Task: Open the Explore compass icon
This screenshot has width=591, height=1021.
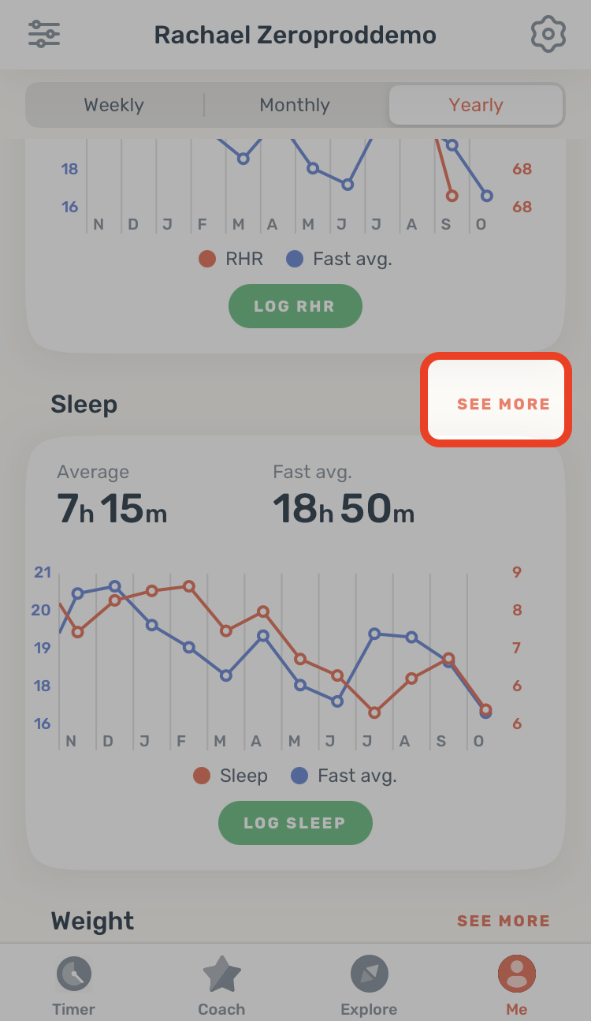Action: [x=369, y=974]
